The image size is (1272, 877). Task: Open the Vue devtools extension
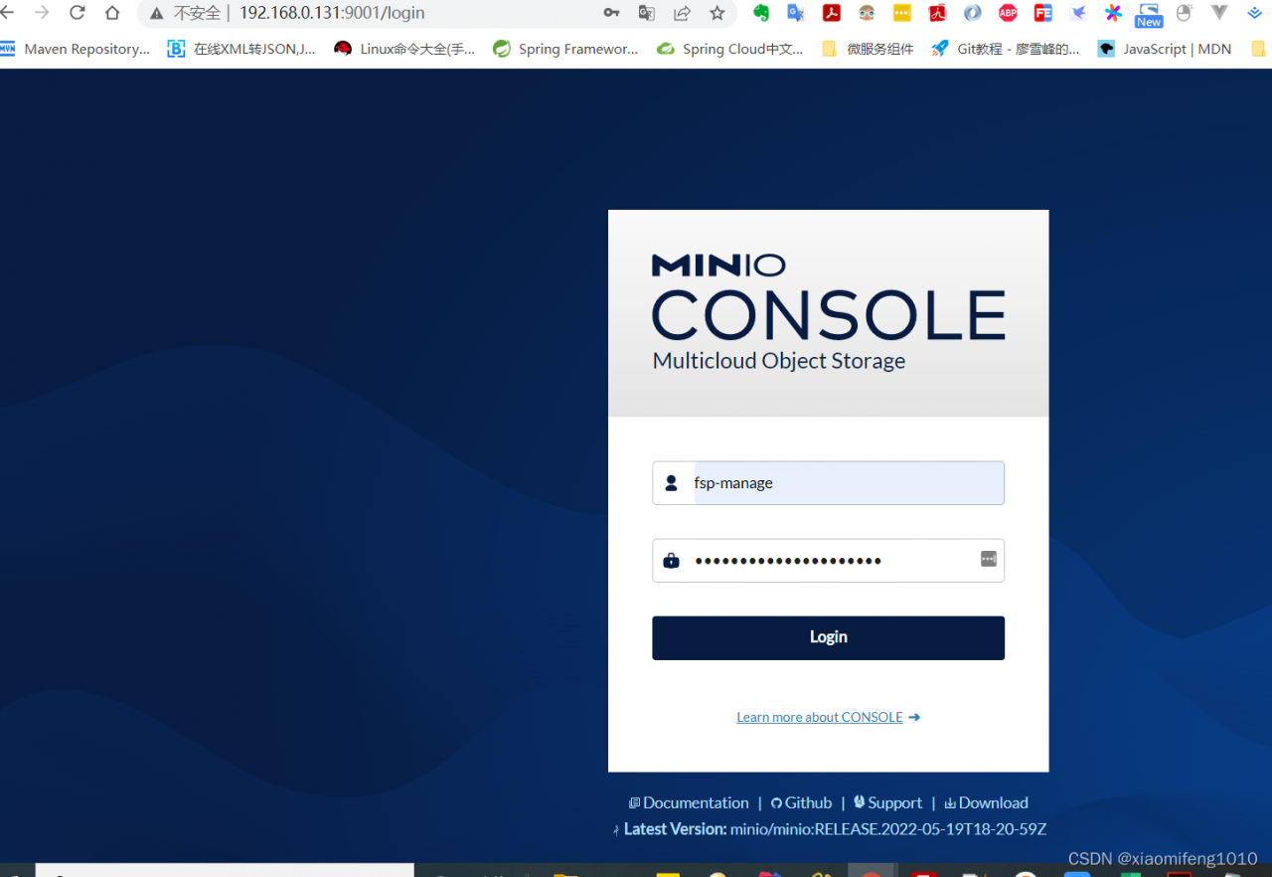[x=1219, y=13]
